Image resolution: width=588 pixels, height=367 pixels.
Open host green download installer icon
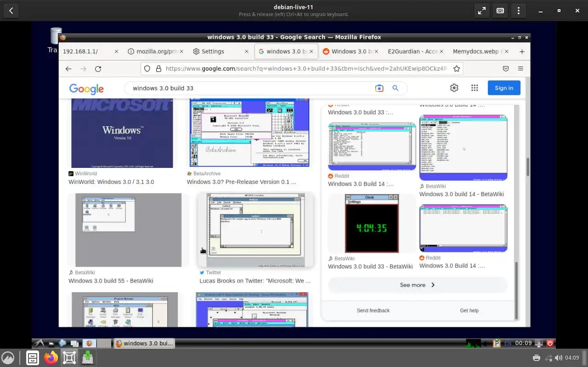pyautogui.click(x=88, y=358)
